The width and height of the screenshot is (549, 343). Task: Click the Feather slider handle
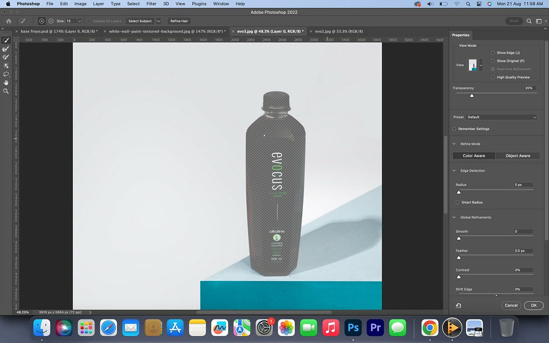point(459,258)
